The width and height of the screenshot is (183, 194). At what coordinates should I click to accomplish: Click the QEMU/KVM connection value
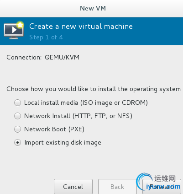pos(62,58)
